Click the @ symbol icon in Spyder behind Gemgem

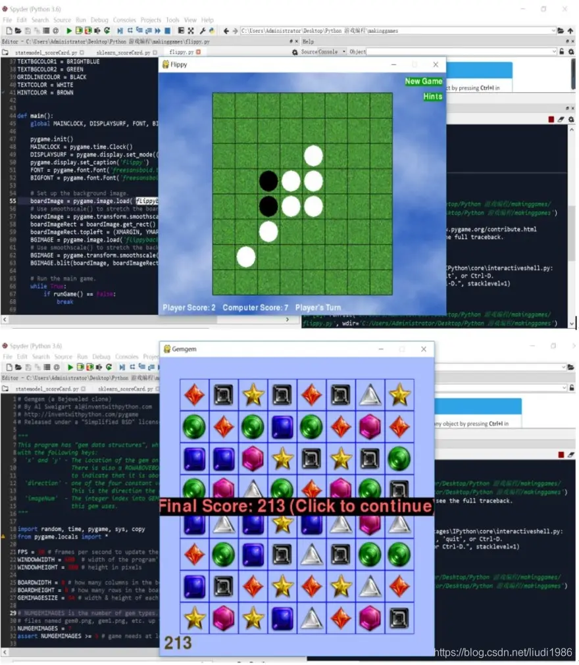(57, 367)
